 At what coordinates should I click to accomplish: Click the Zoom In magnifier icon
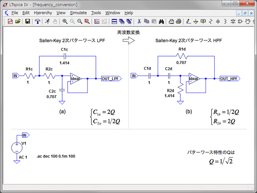[x=65, y=21]
